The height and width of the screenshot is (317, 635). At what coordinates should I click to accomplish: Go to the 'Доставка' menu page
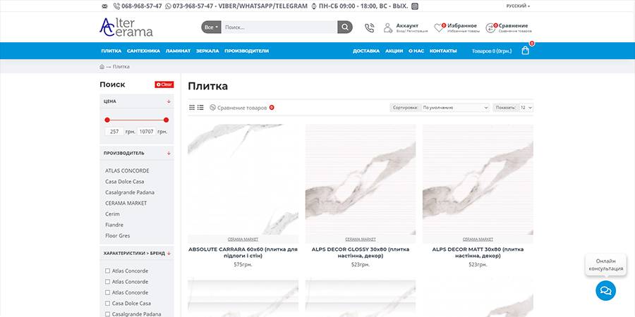365,51
